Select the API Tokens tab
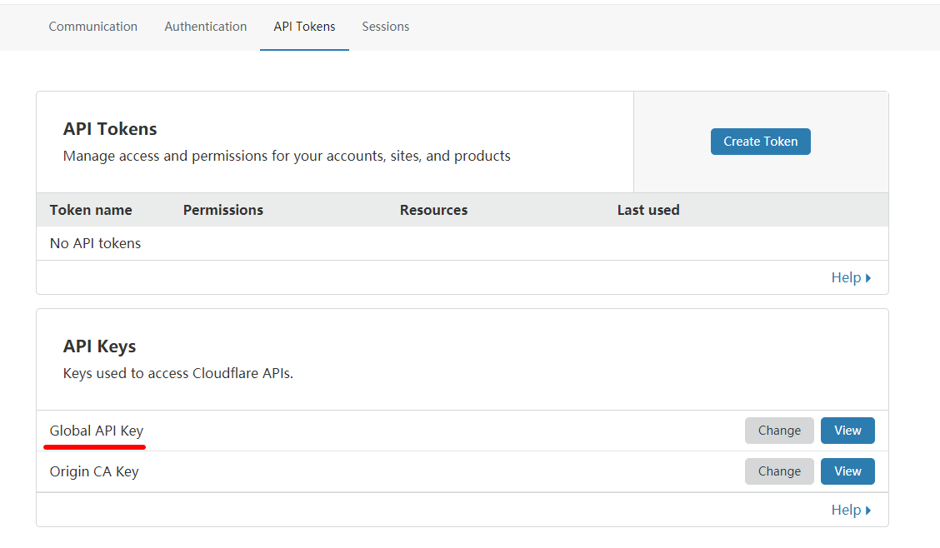The image size is (940, 548). point(304,27)
